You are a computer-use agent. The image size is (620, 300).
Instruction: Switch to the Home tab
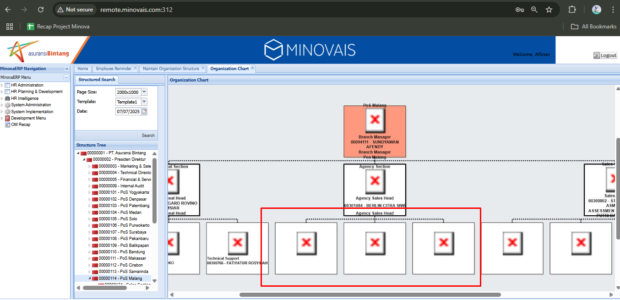[83, 69]
